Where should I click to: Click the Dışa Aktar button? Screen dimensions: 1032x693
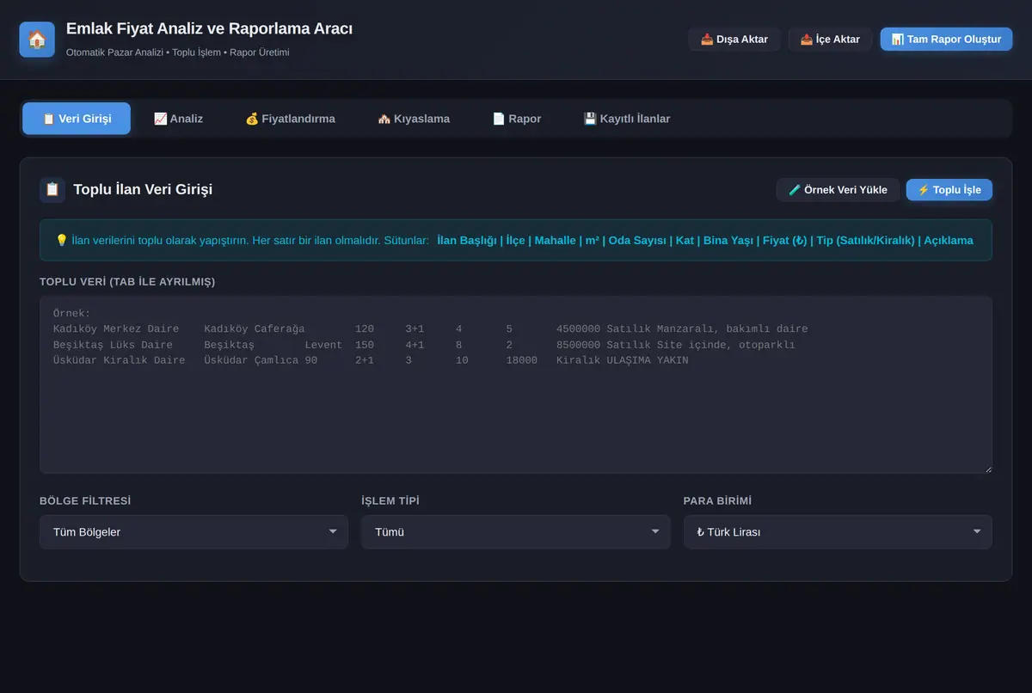pos(734,40)
